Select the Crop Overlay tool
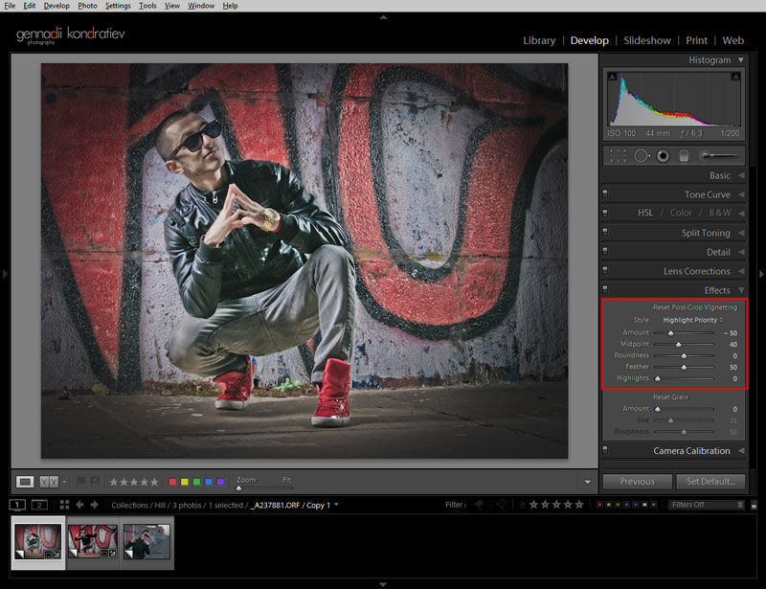The image size is (766, 589). coord(618,156)
